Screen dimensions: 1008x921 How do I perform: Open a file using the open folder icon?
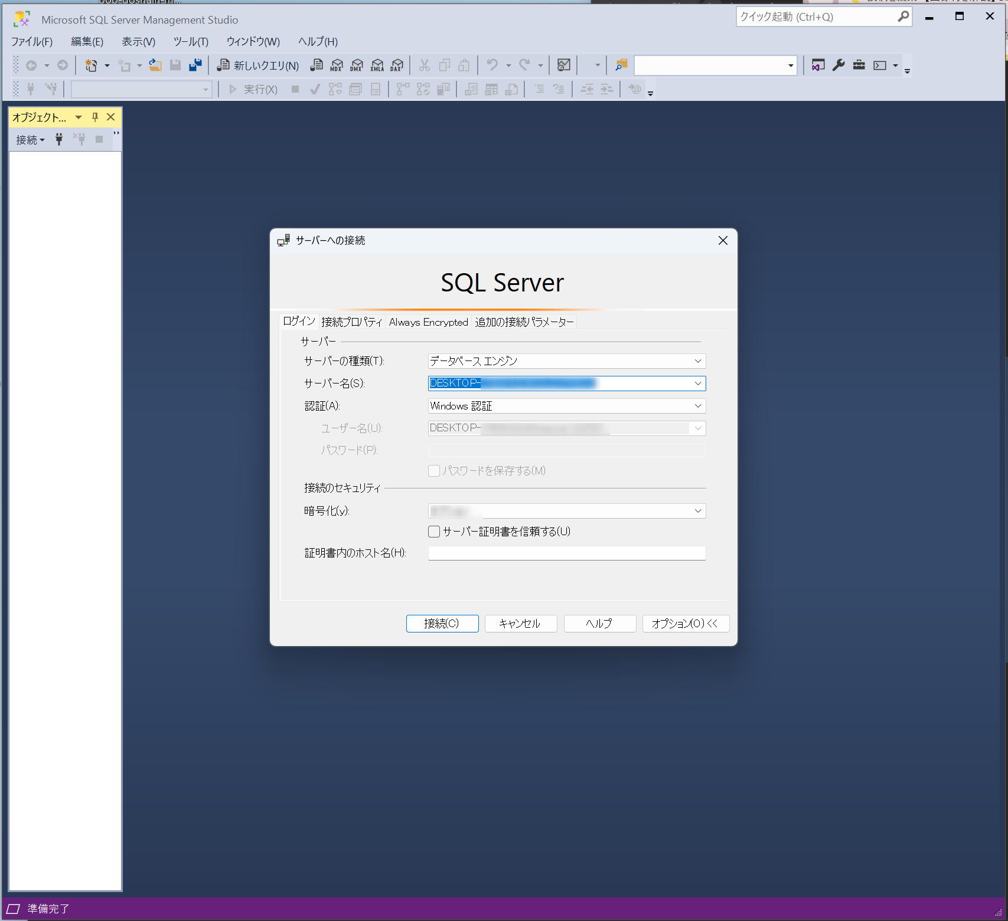click(155, 65)
